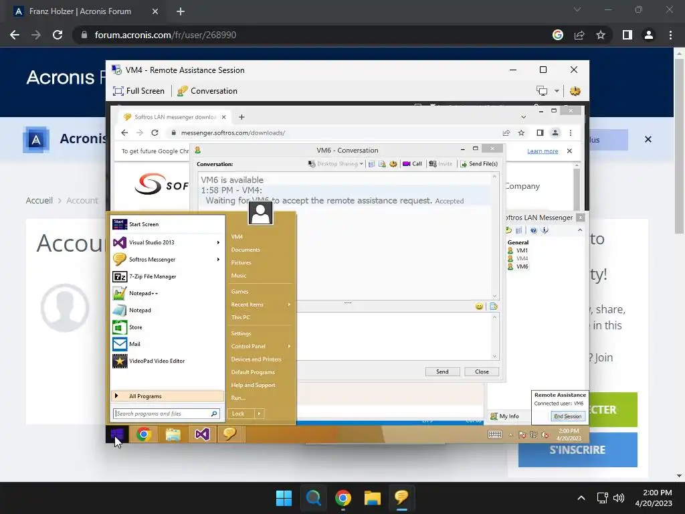Click the Desktop Sharing dropdown in conversation
The height and width of the screenshot is (514, 685).
pos(336,164)
